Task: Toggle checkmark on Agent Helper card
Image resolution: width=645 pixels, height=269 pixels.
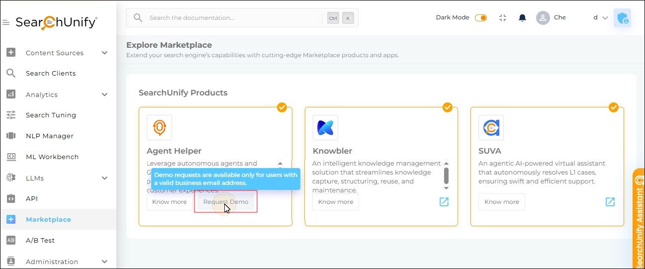Action: [x=282, y=107]
